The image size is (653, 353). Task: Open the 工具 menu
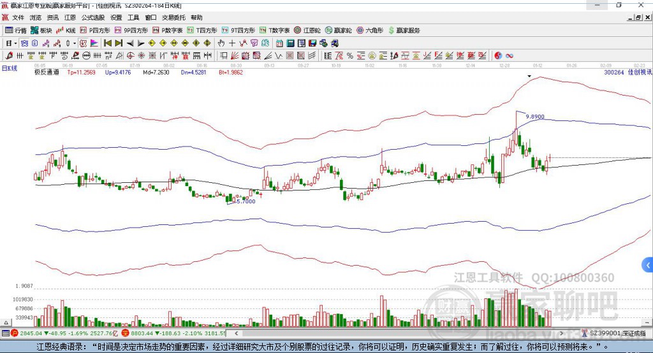(x=133, y=17)
